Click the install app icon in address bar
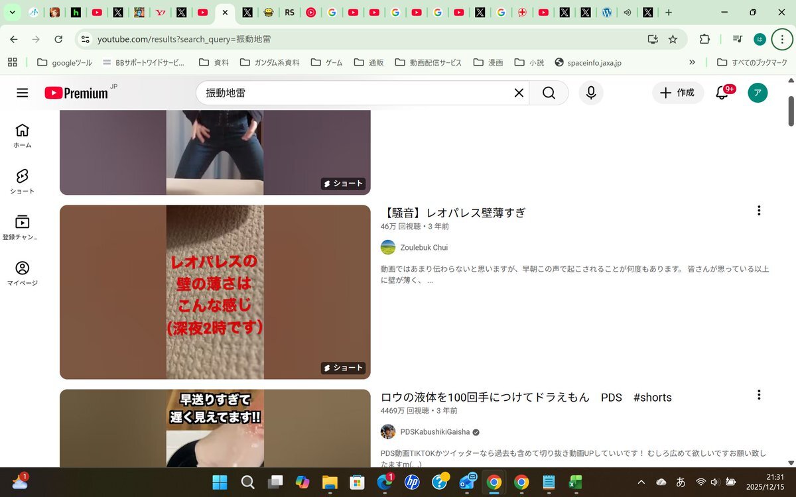This screenshot has width=796, height=497. click(653, 39)
